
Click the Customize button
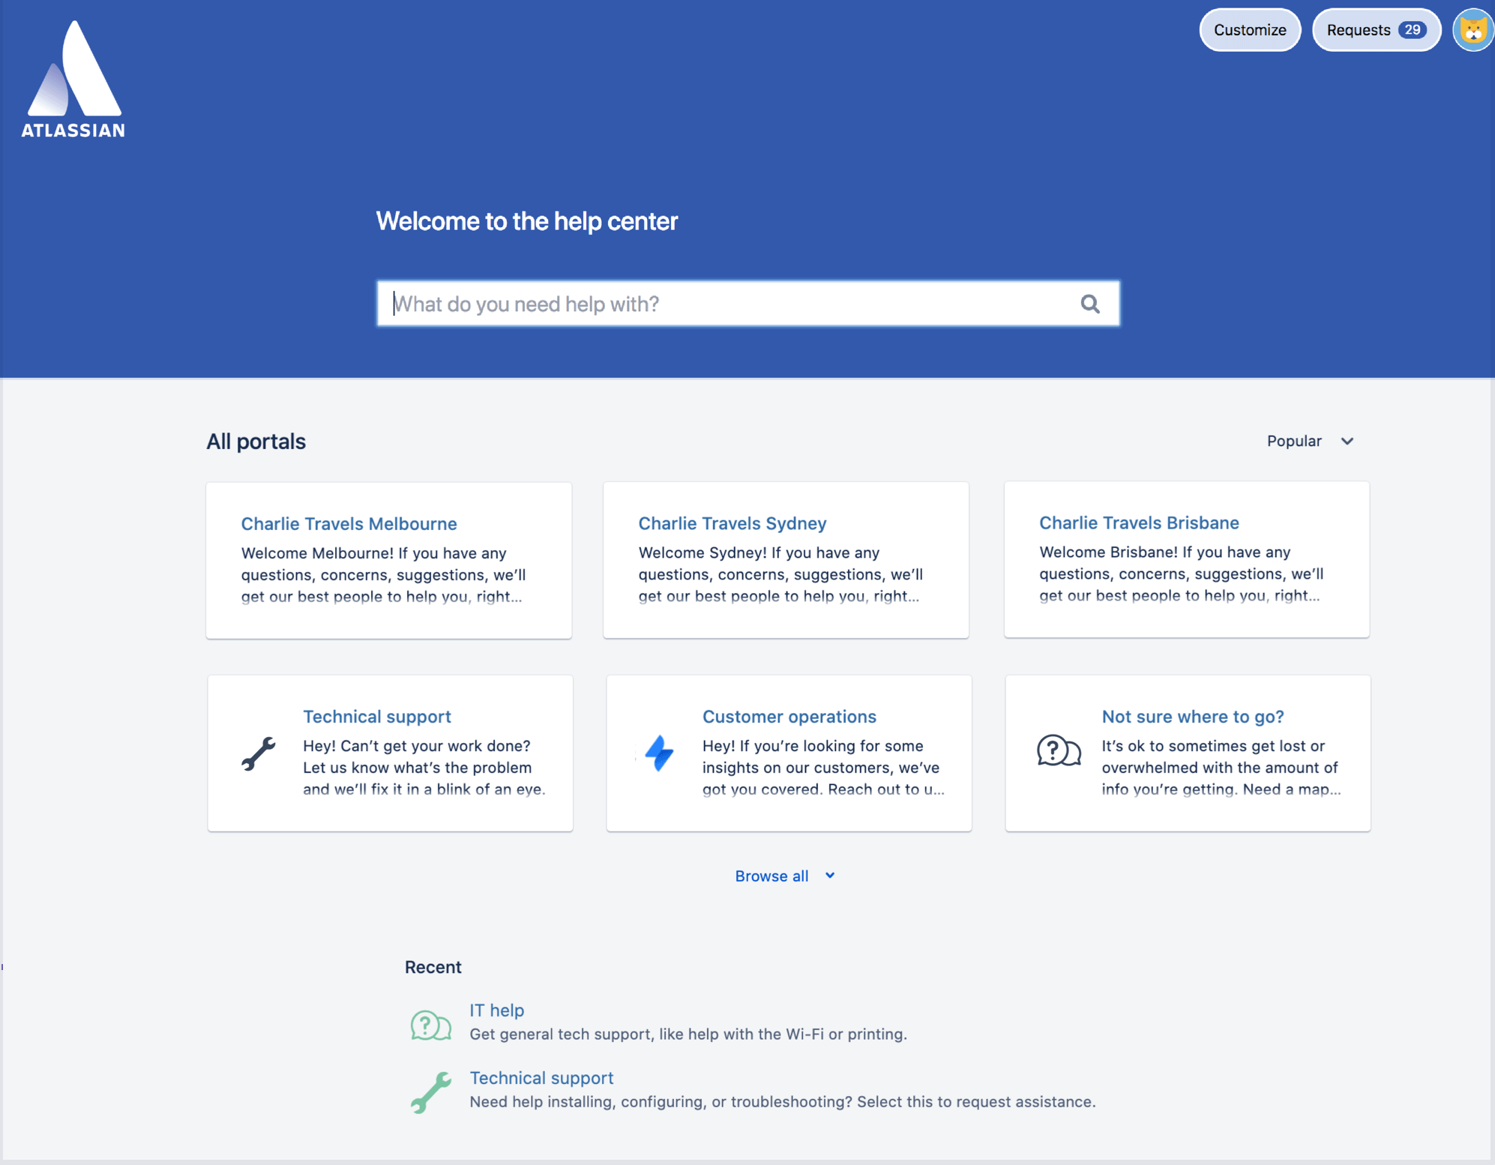pos(1251,29)
